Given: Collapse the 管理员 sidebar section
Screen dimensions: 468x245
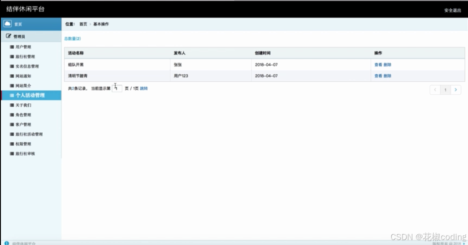Looking at the screenshot, I should [31, 36].
